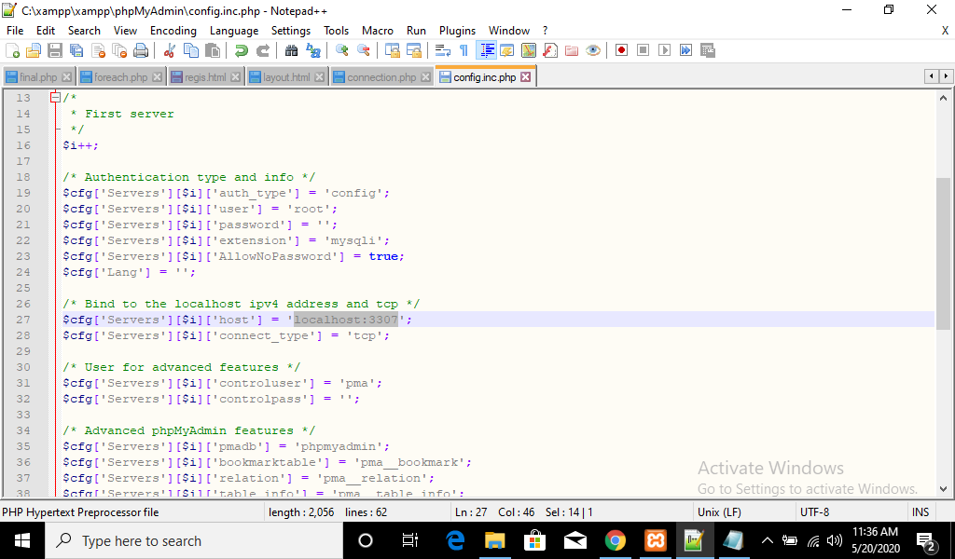Screen dimensions: 955x559
Task: Open the File menu
Action: pyautogui.click(x=15, y=31)
